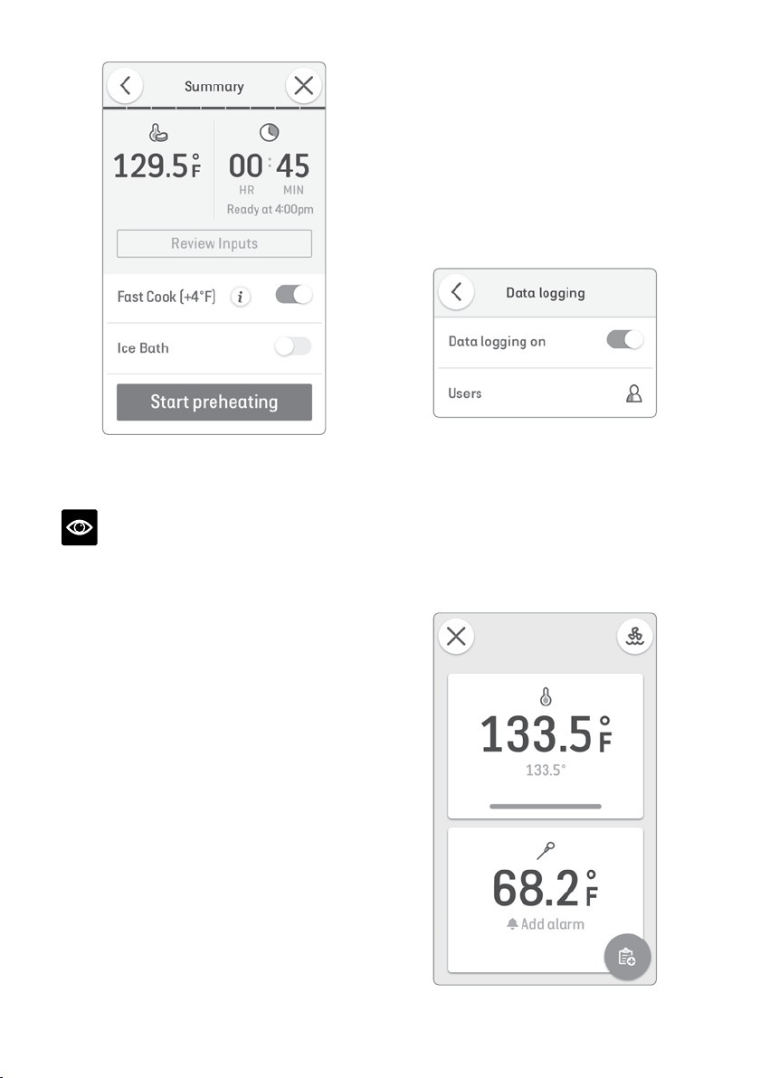Tap the floating add-log clipboard button

(627, 956)
